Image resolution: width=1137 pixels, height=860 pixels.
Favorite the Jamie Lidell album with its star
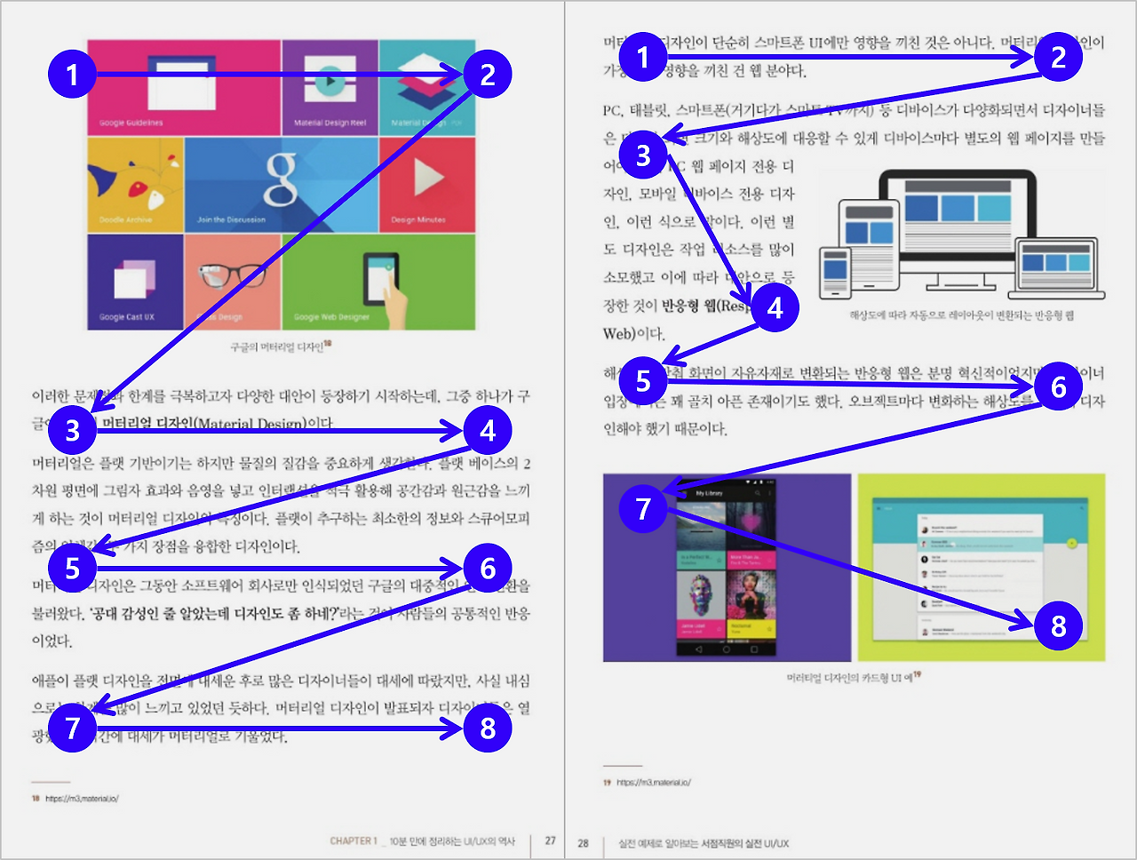720,629
